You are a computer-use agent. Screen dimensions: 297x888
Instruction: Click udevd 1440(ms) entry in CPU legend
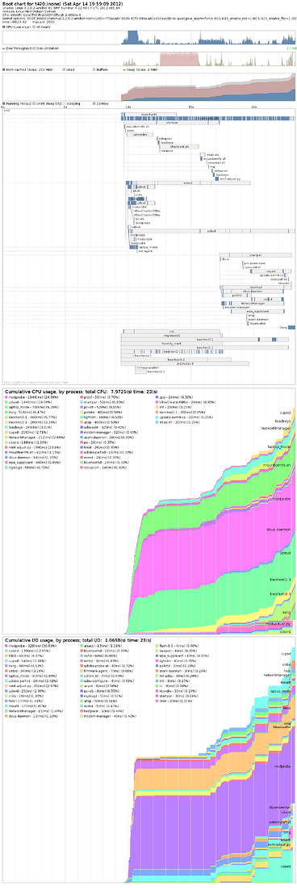29,403
